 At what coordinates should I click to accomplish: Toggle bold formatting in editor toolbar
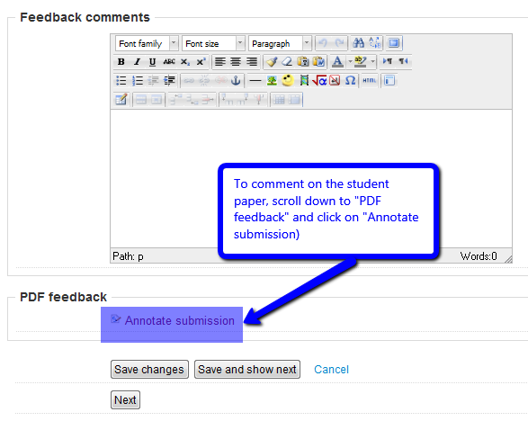(121, 62)
